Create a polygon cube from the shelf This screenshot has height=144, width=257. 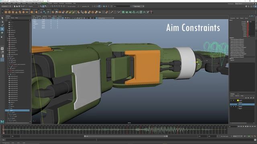point(9,12)
